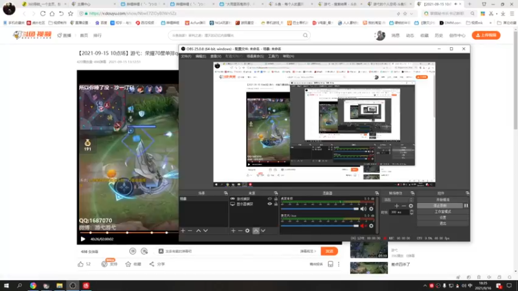Open OBS Tools menu

pos(273,56)
